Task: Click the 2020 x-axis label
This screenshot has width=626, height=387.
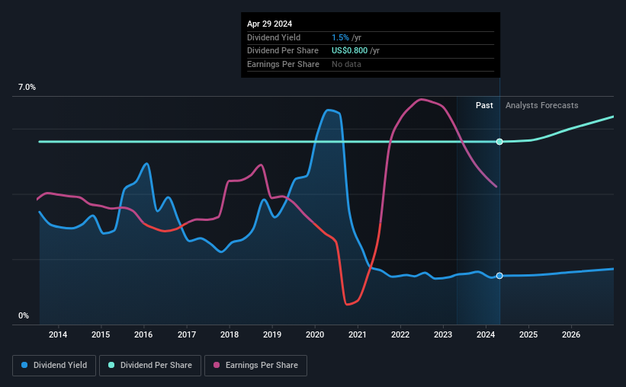Action: tap(315, 334)
